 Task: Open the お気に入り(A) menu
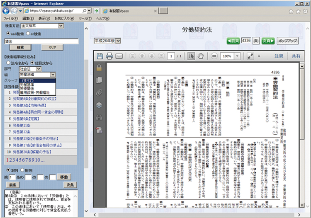coord(64,19)
